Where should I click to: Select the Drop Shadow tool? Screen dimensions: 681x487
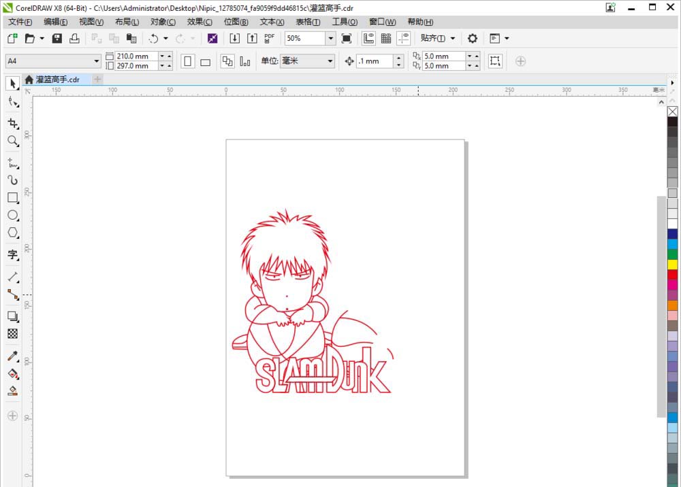tap(12, 316)
